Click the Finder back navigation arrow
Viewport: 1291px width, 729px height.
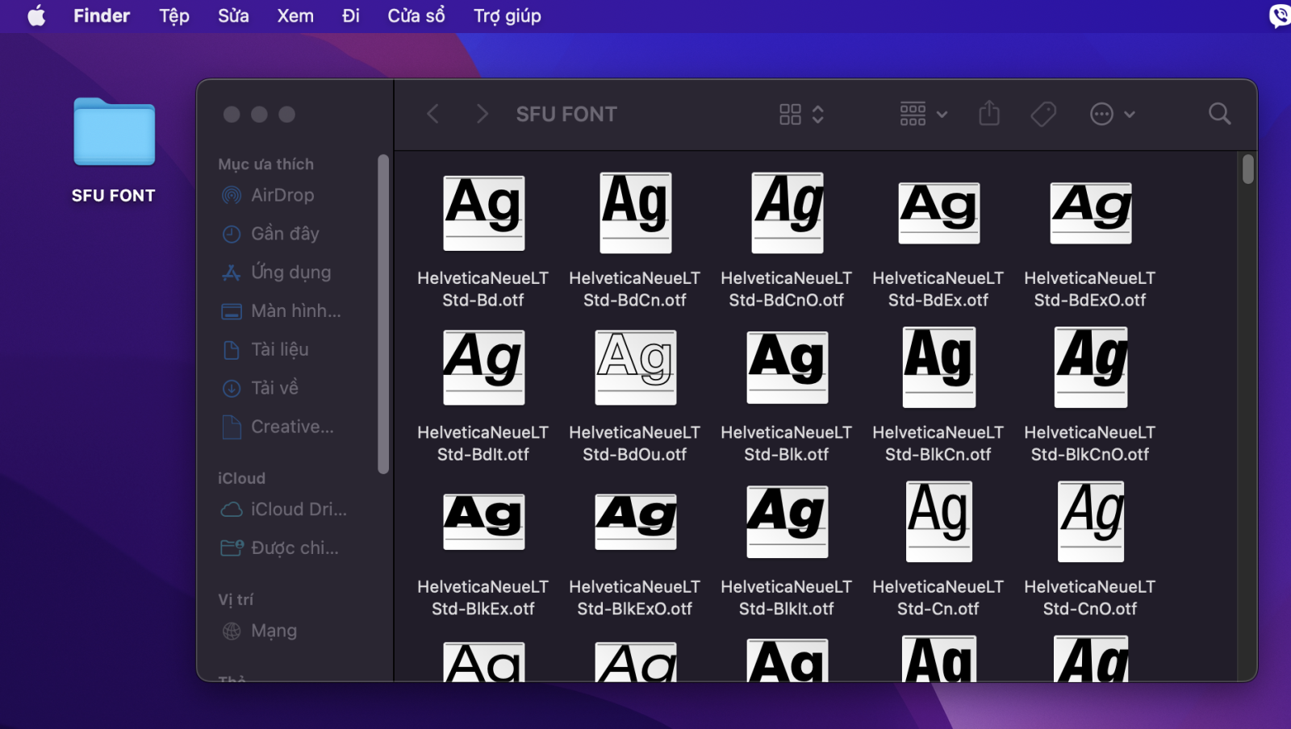click(432, 114)
